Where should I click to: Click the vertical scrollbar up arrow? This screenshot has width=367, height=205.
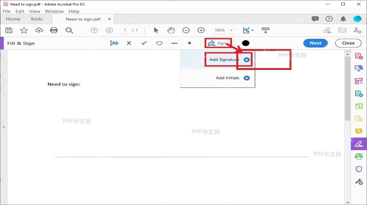[348, 55]
